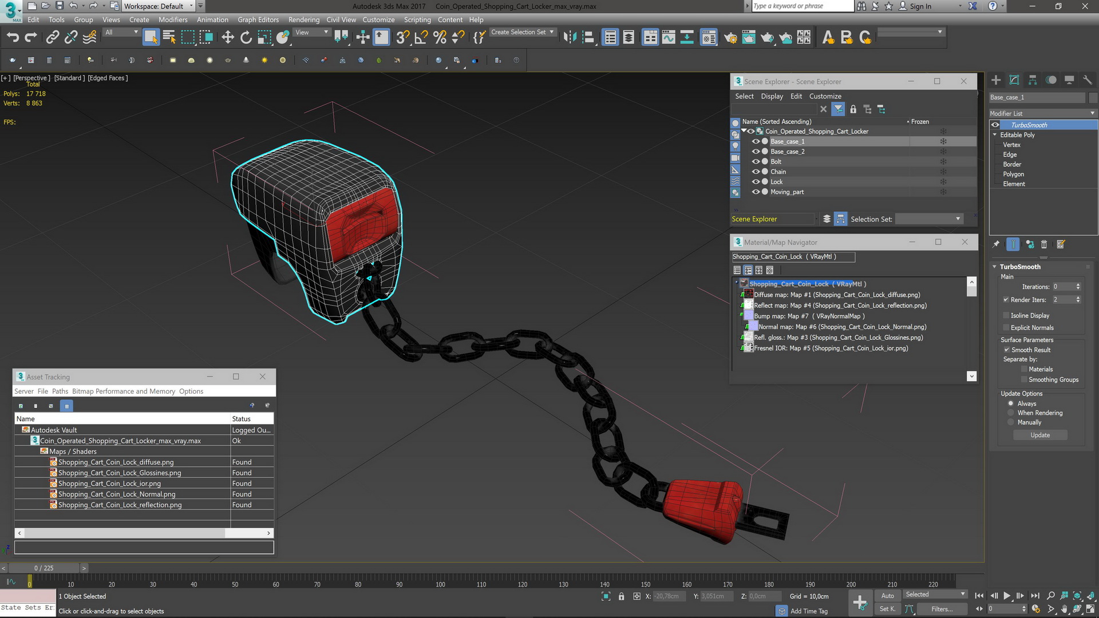Enable the Isoline Display checkbox
The image size is (1099, 618).
[1006, 315]
